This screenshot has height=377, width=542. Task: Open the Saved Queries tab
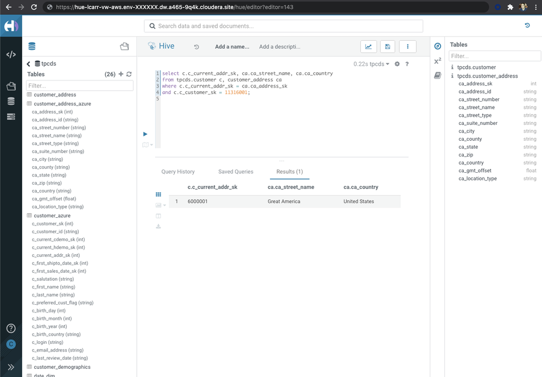pyautogui.click(x=236, y=172)
